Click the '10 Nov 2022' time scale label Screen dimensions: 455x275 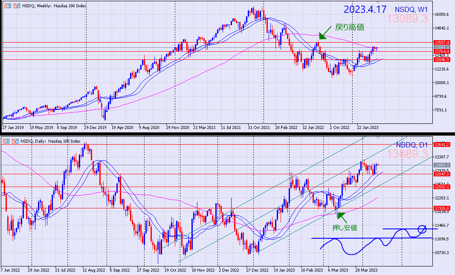(x=203, y=270)
